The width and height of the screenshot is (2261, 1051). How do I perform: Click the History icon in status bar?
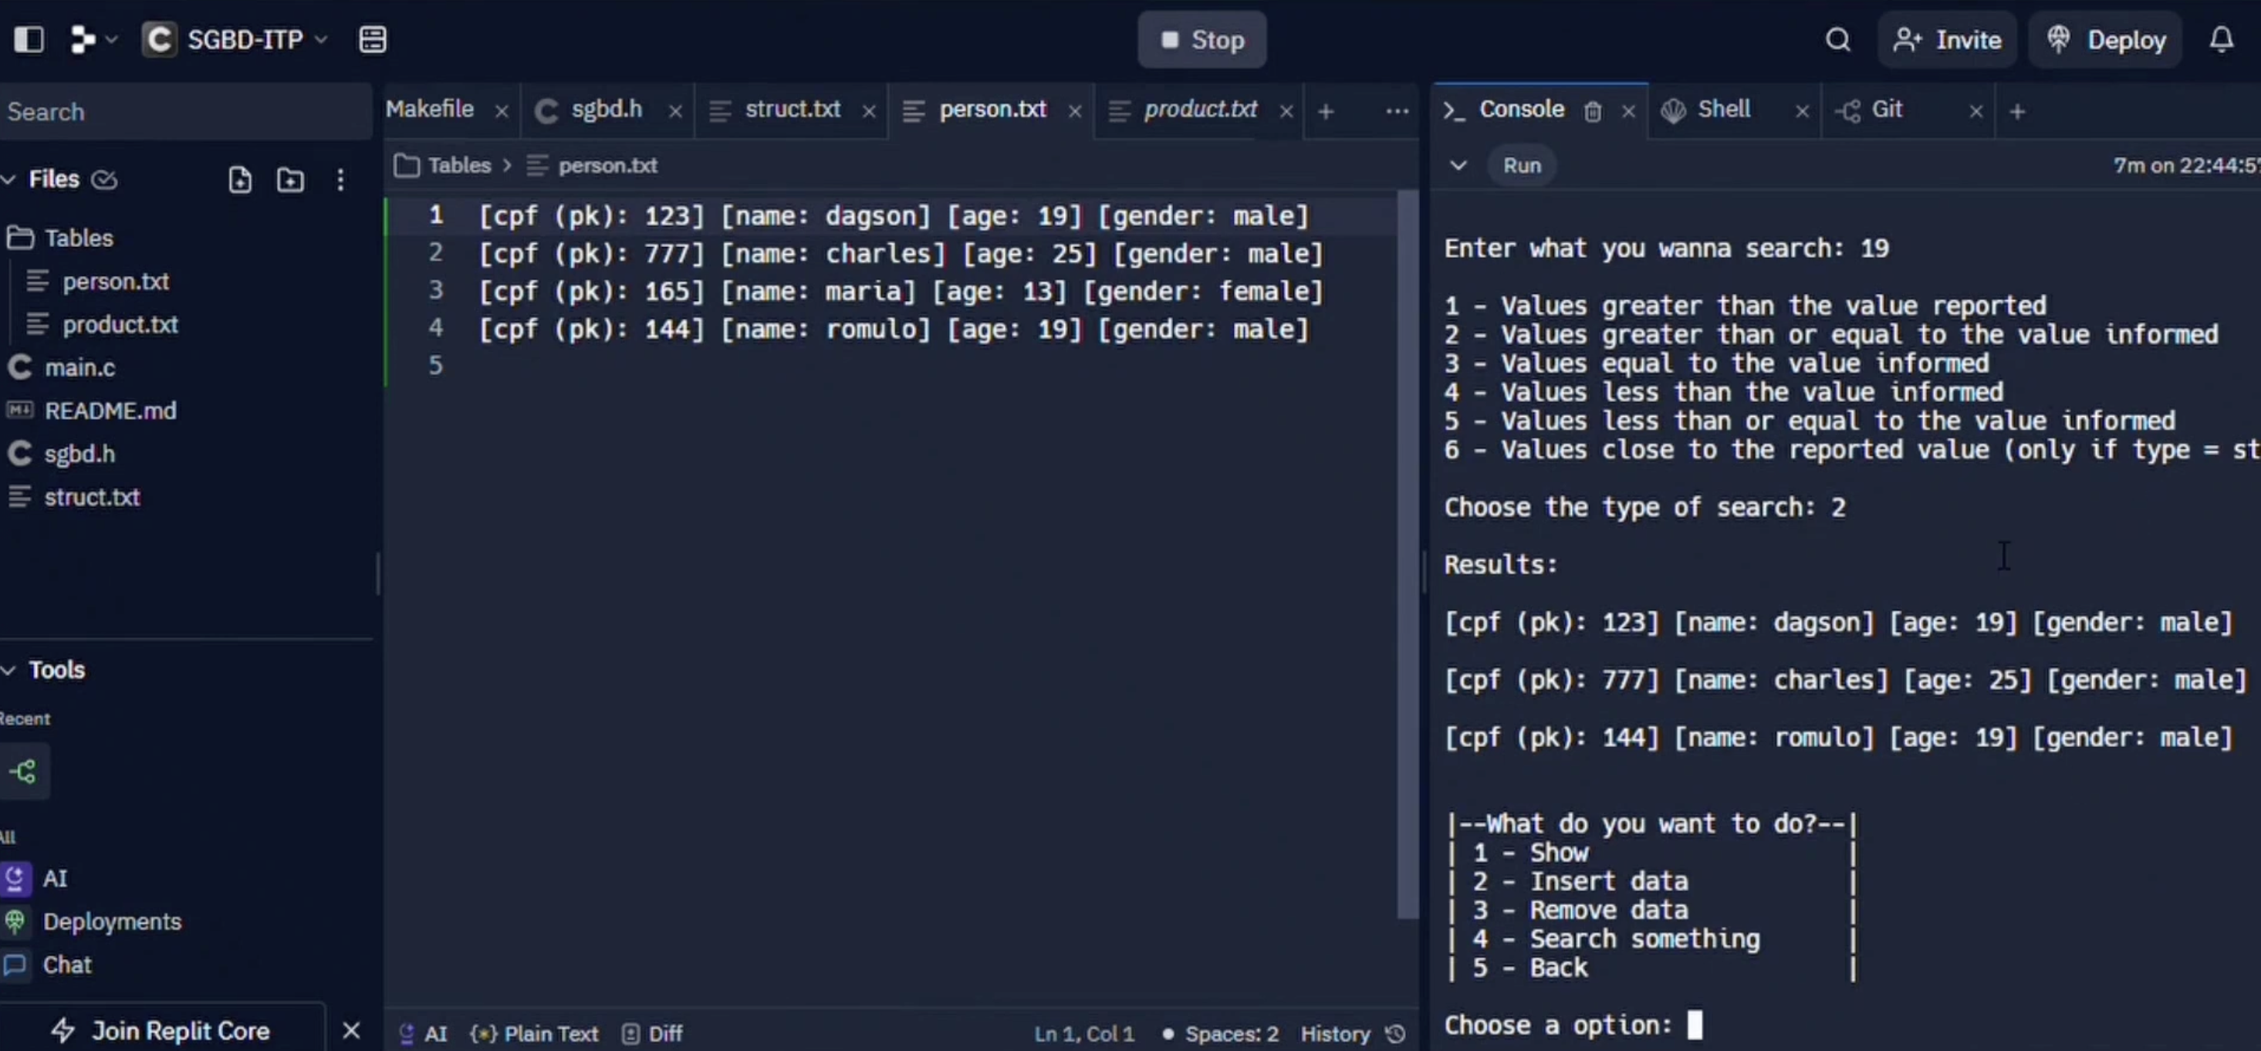pos(1396,1033)
